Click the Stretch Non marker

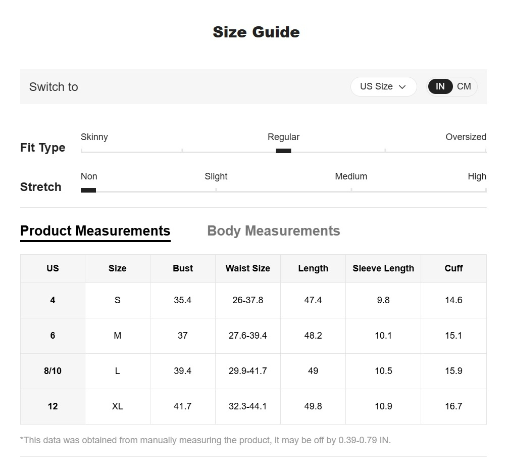(88, 191)
